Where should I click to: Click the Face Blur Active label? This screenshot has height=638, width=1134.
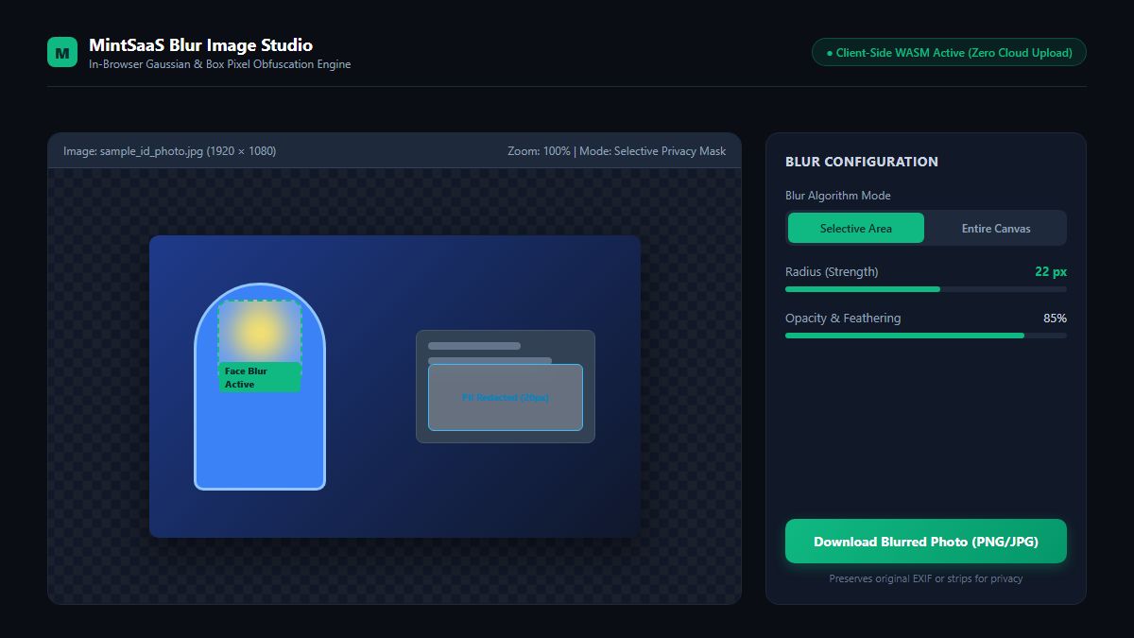(x=260, y=377)
